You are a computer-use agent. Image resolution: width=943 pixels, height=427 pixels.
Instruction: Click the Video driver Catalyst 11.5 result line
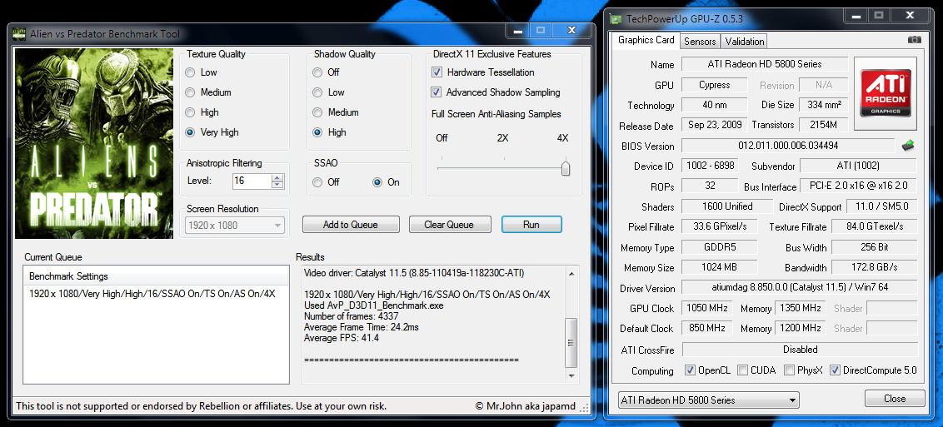coord(414,273)
